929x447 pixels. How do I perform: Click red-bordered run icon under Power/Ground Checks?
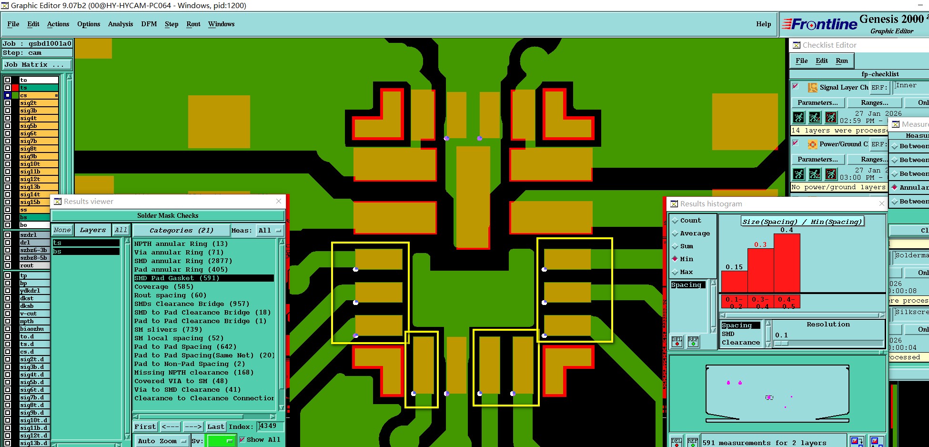pos(831,174)
